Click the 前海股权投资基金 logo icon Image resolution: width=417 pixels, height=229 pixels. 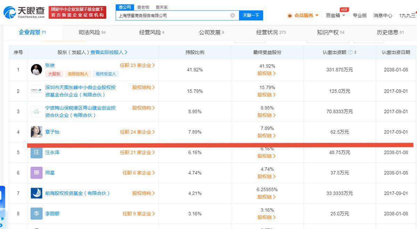(x=36, y=193)
